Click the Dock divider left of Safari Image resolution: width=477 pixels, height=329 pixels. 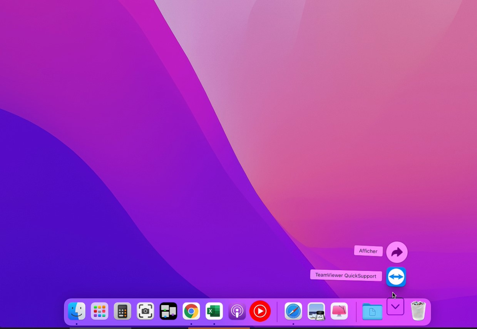point(277,311)
